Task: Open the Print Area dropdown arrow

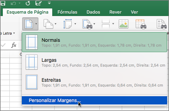Action: click(x=94, y=24)
